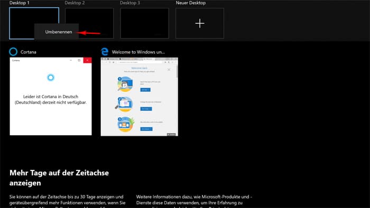Click the Neuer Desktop label
Viewport: 370px width, 208px height.
point(191,3)
